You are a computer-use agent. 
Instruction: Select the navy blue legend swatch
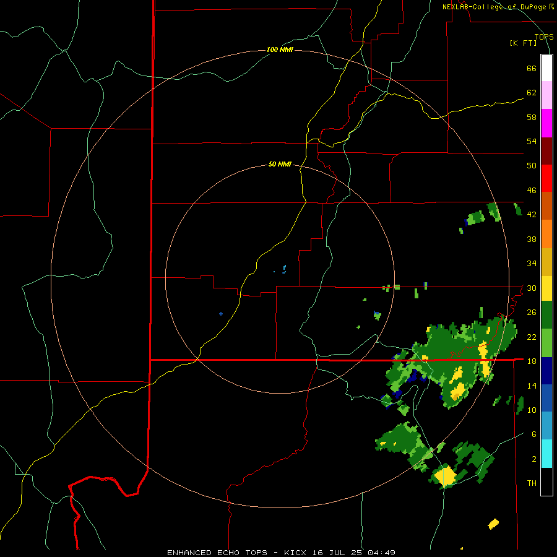(546, 371)
